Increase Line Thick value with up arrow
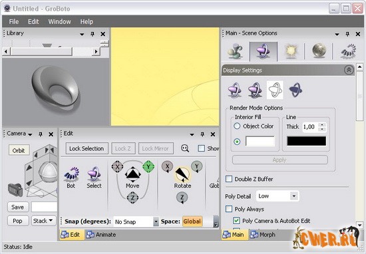The height and width of the screenshot is (254, 366). coord(322,125)
